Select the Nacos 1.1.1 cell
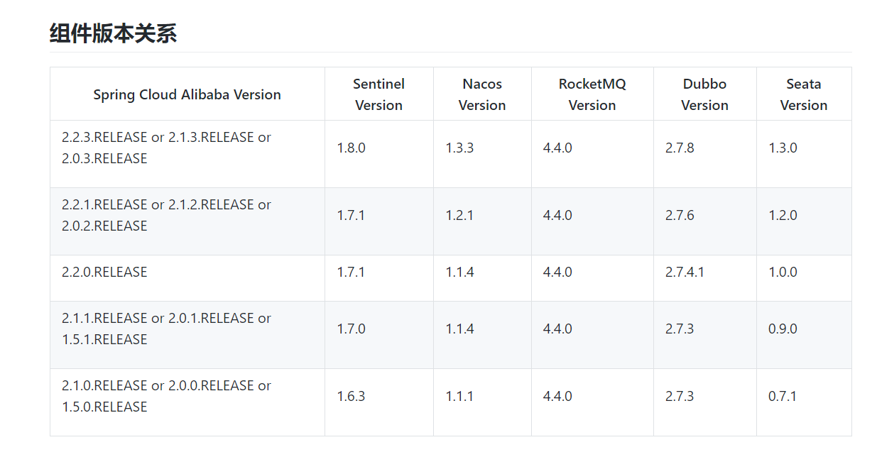The width and height of the screenshot is (877, 457). (x=459, y=396)
